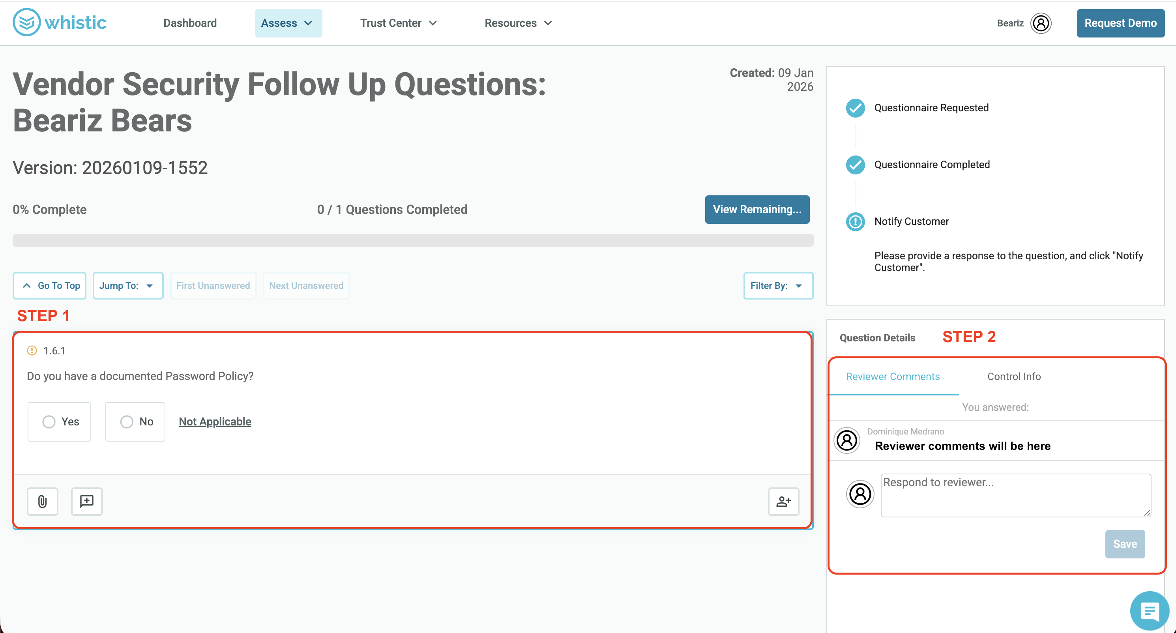This screenshot has width=1176, height=633.
Task: Mark question as Not Applicable
Action: (x=215, y=422)
